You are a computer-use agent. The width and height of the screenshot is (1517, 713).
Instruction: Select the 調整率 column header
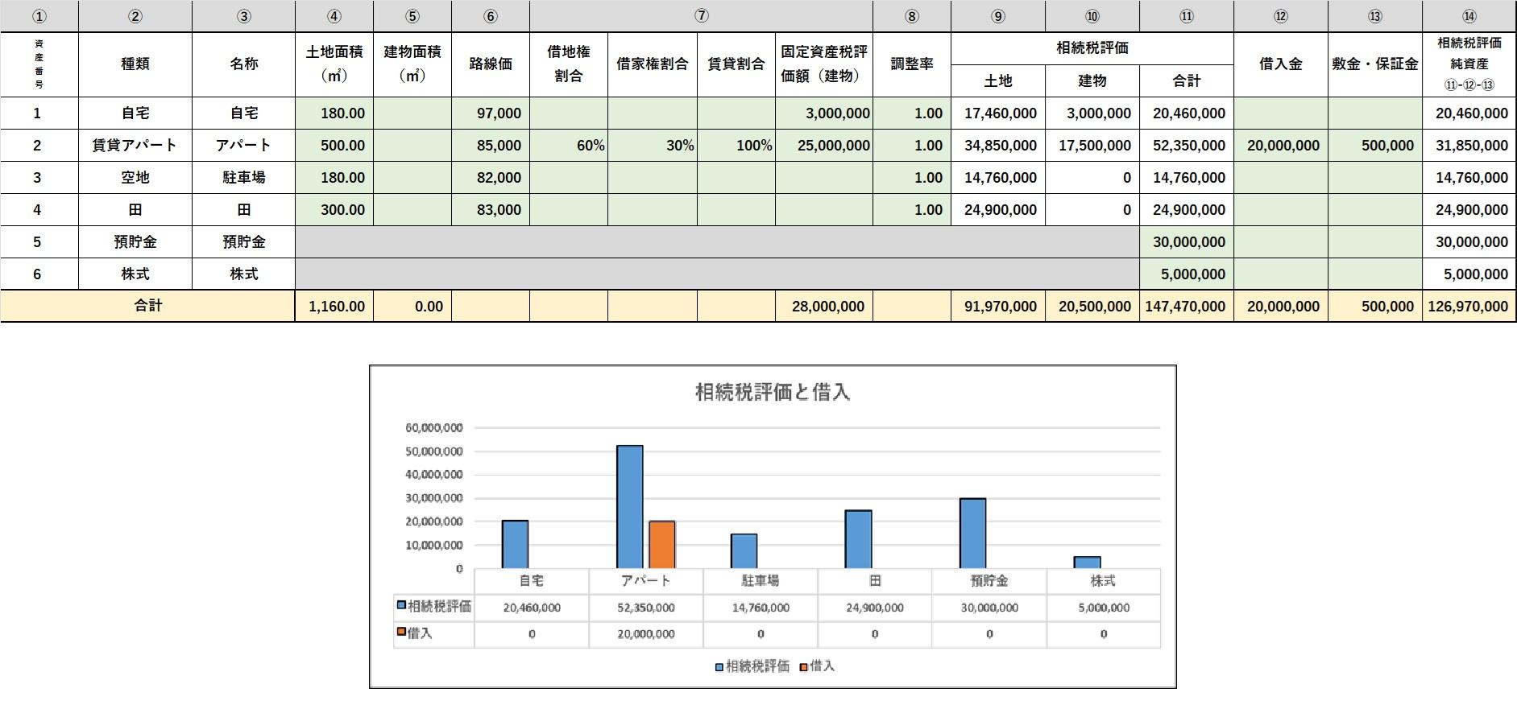coord(912,64)
